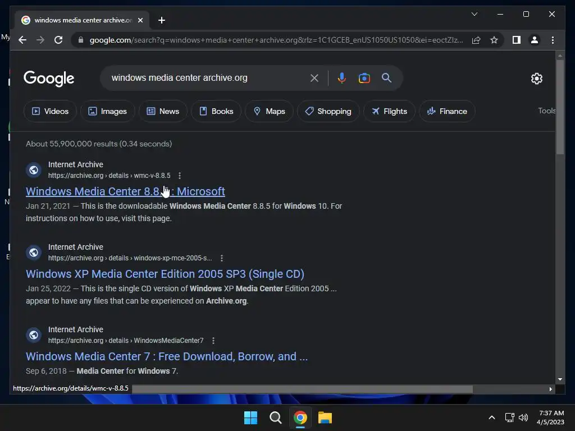Switch to News results
Image resolution: width=575 pixels, height=431 pixels.
(x=163, y=111)
